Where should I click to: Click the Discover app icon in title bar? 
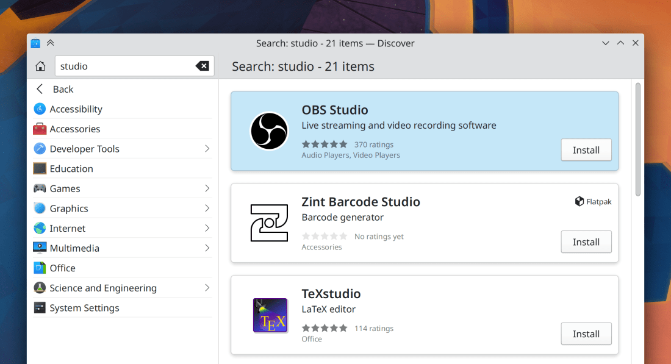[x=35, y=43]
